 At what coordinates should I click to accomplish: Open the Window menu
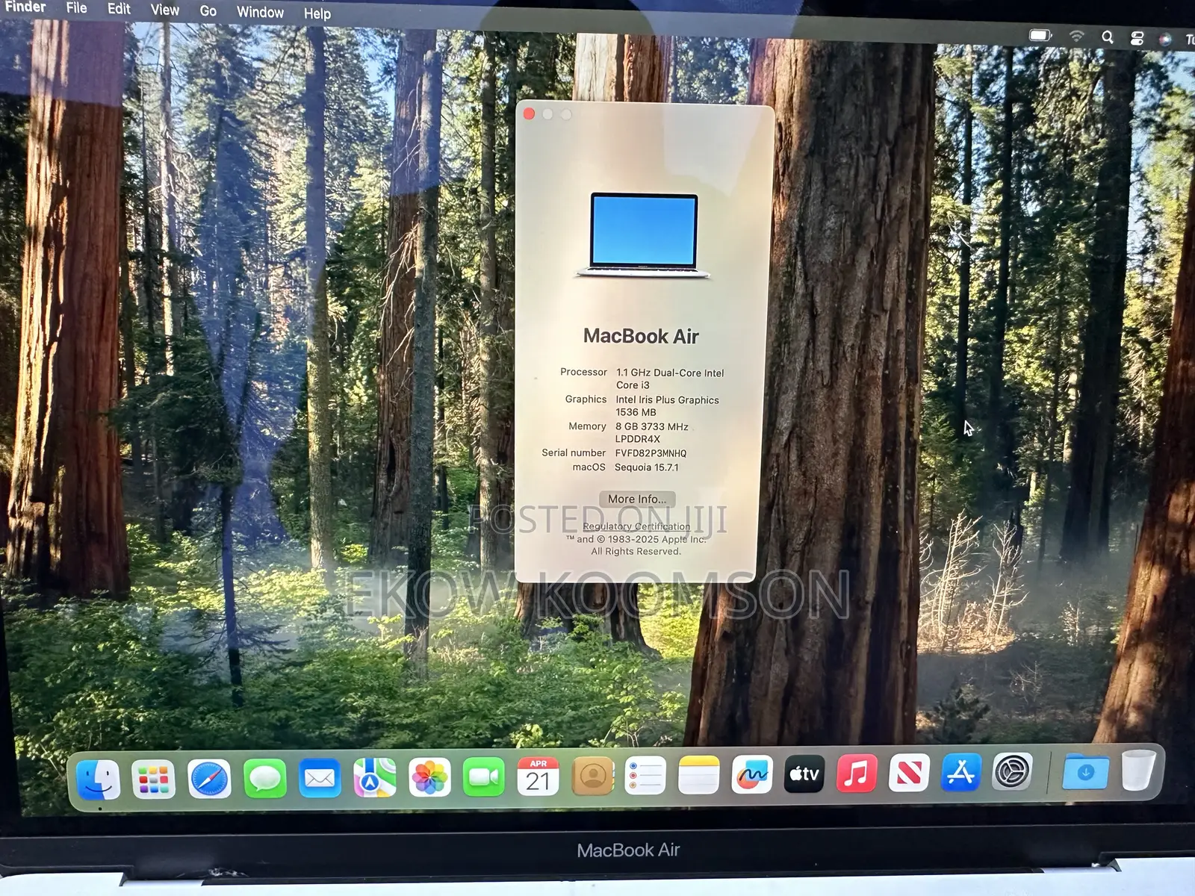pyautogui.click(x=260, y=12)
